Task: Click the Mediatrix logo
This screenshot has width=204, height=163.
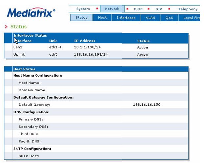Action: click(x=31, y=12)
